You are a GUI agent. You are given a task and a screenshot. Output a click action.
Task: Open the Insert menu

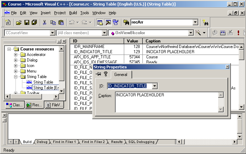(46, 13)
